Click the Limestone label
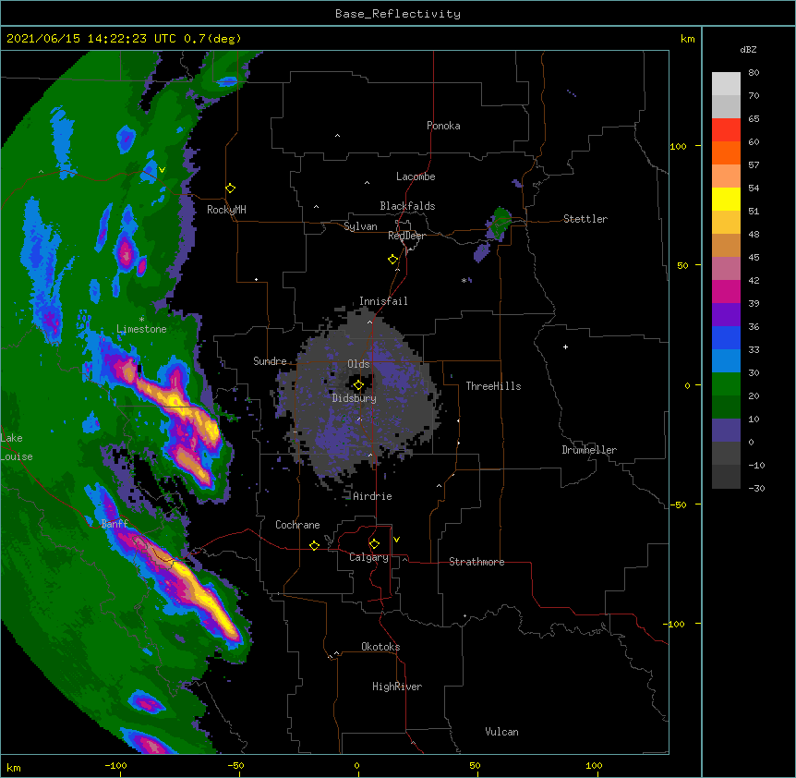The width and height of the screenshot is (796, 778). (141, 329)
